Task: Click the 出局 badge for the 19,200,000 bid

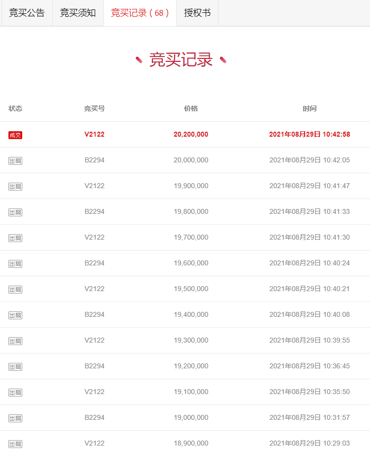Action: (15, 366)
